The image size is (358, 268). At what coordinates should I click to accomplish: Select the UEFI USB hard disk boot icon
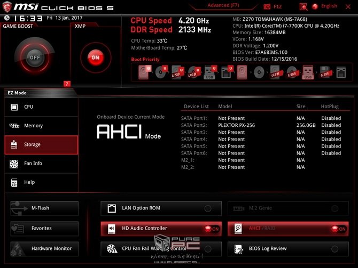tap(177, 72)
